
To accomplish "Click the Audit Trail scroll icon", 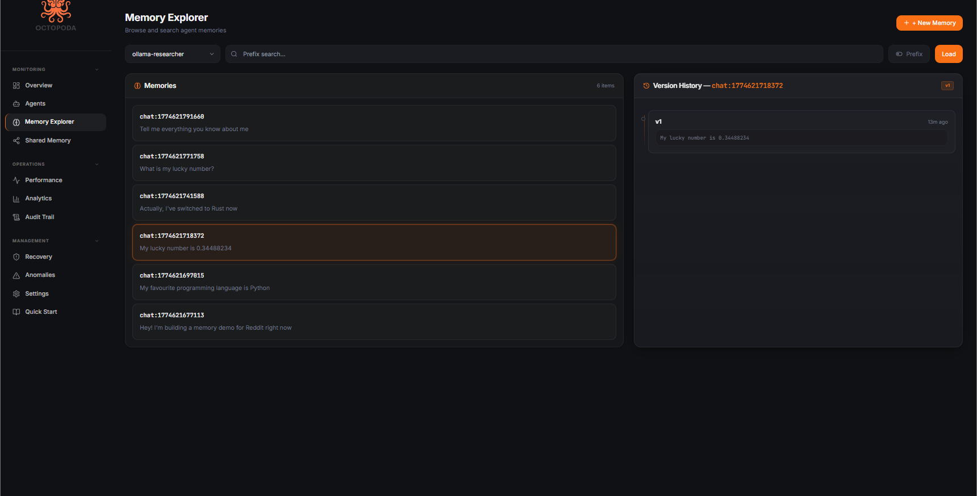I will coord(16,217).
